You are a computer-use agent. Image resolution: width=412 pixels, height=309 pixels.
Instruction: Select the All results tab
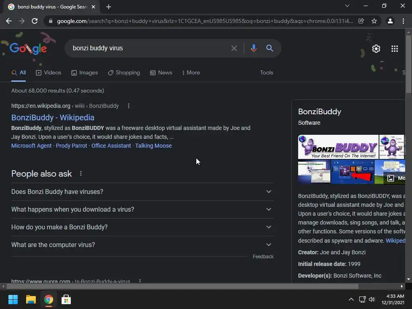pyautogui.click(x=19, y=72)
